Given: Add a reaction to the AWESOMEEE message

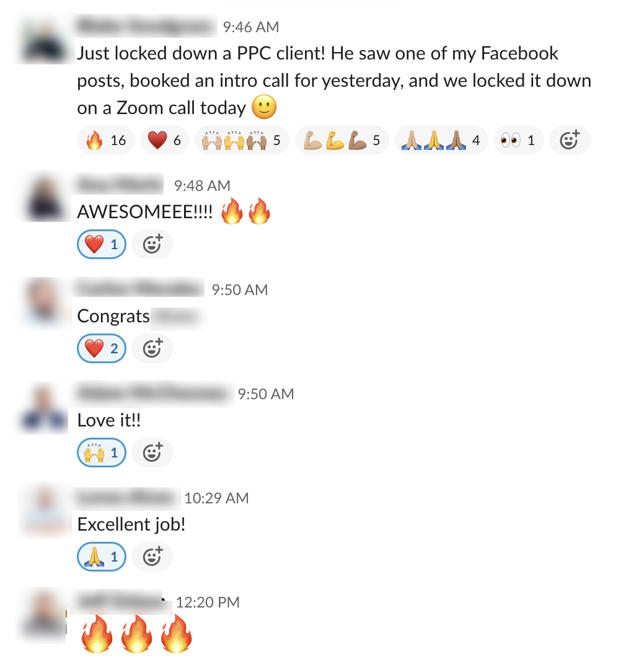Looking at the screenshot, I should (x=152, y=245).
